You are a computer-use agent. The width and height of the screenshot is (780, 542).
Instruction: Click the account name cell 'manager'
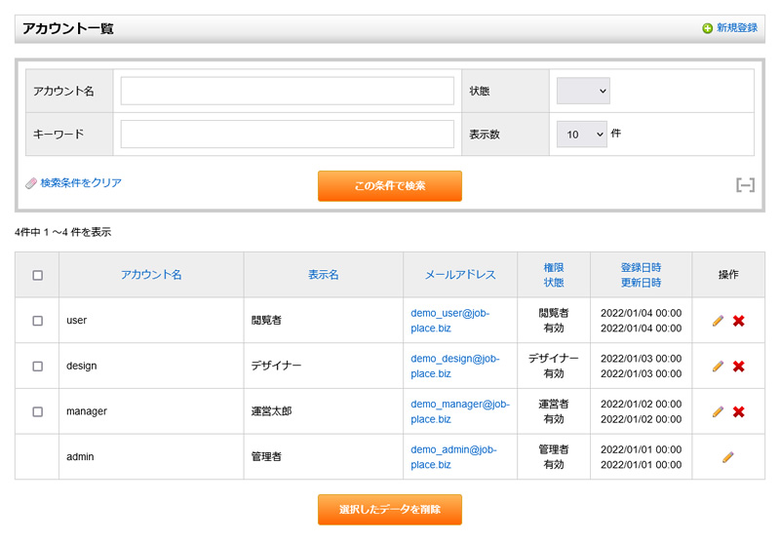point(87,411)
